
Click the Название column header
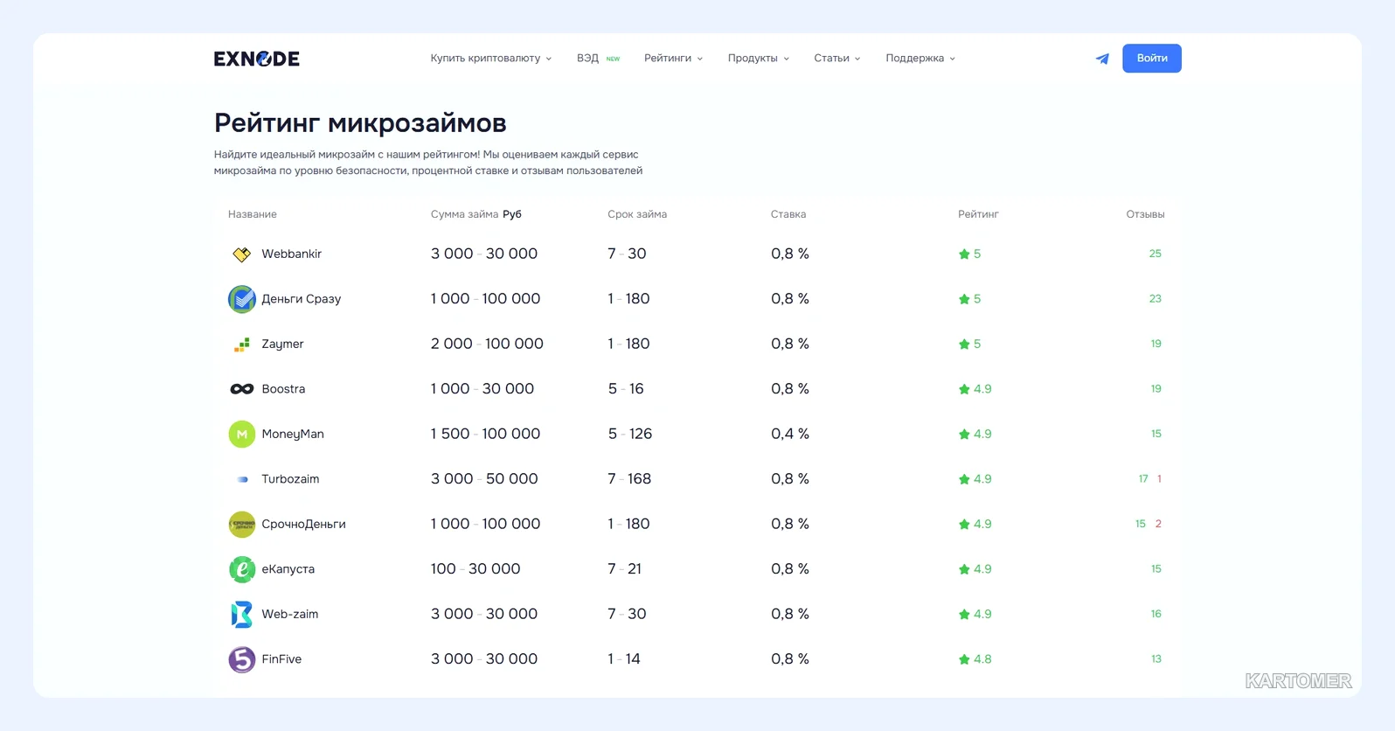tap(253, 214)
